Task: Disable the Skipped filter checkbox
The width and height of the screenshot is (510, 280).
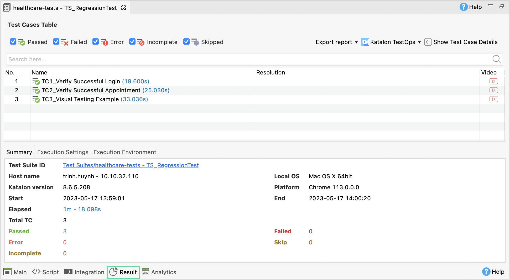Action: (186, 42)
